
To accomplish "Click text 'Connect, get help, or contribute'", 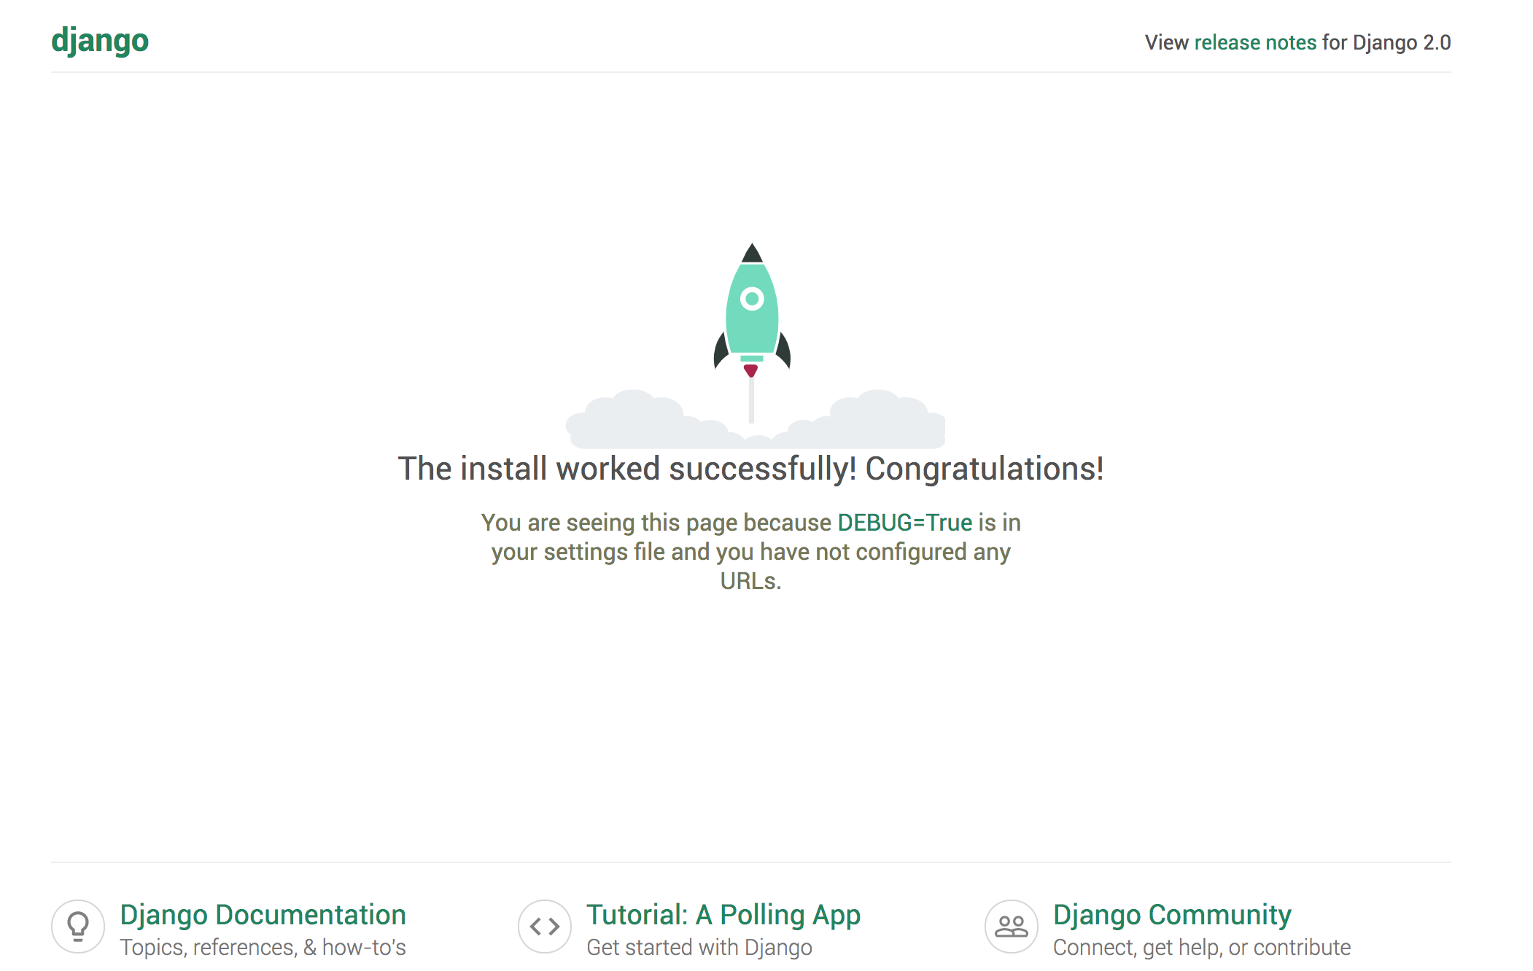I will point(1202,947).
